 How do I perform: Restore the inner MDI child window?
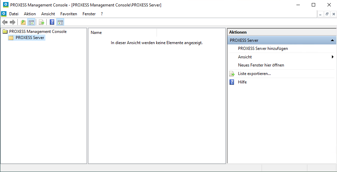click(327, 14)
